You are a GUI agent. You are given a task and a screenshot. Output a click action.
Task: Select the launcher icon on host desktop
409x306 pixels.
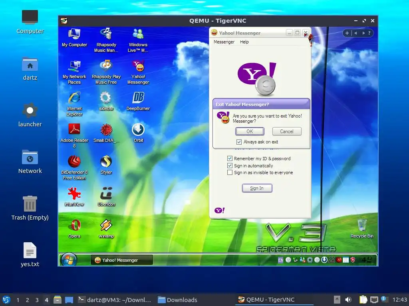click(30, 115)
